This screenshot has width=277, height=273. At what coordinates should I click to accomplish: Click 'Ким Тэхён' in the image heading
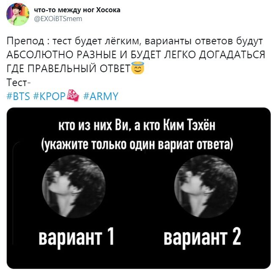[189, 125]
